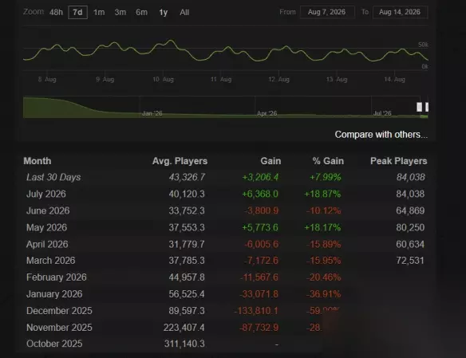
Task: Switch chart zoom to 1m
Action: [x=99, y=13]
